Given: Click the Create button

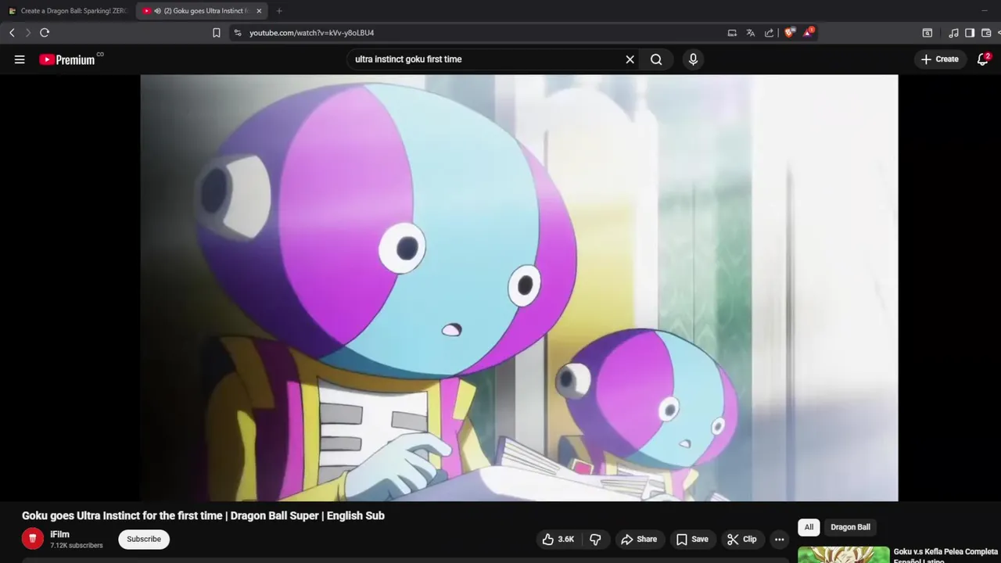Looking at the screenshot, I should pyautogui.click(x=940, y=59).
